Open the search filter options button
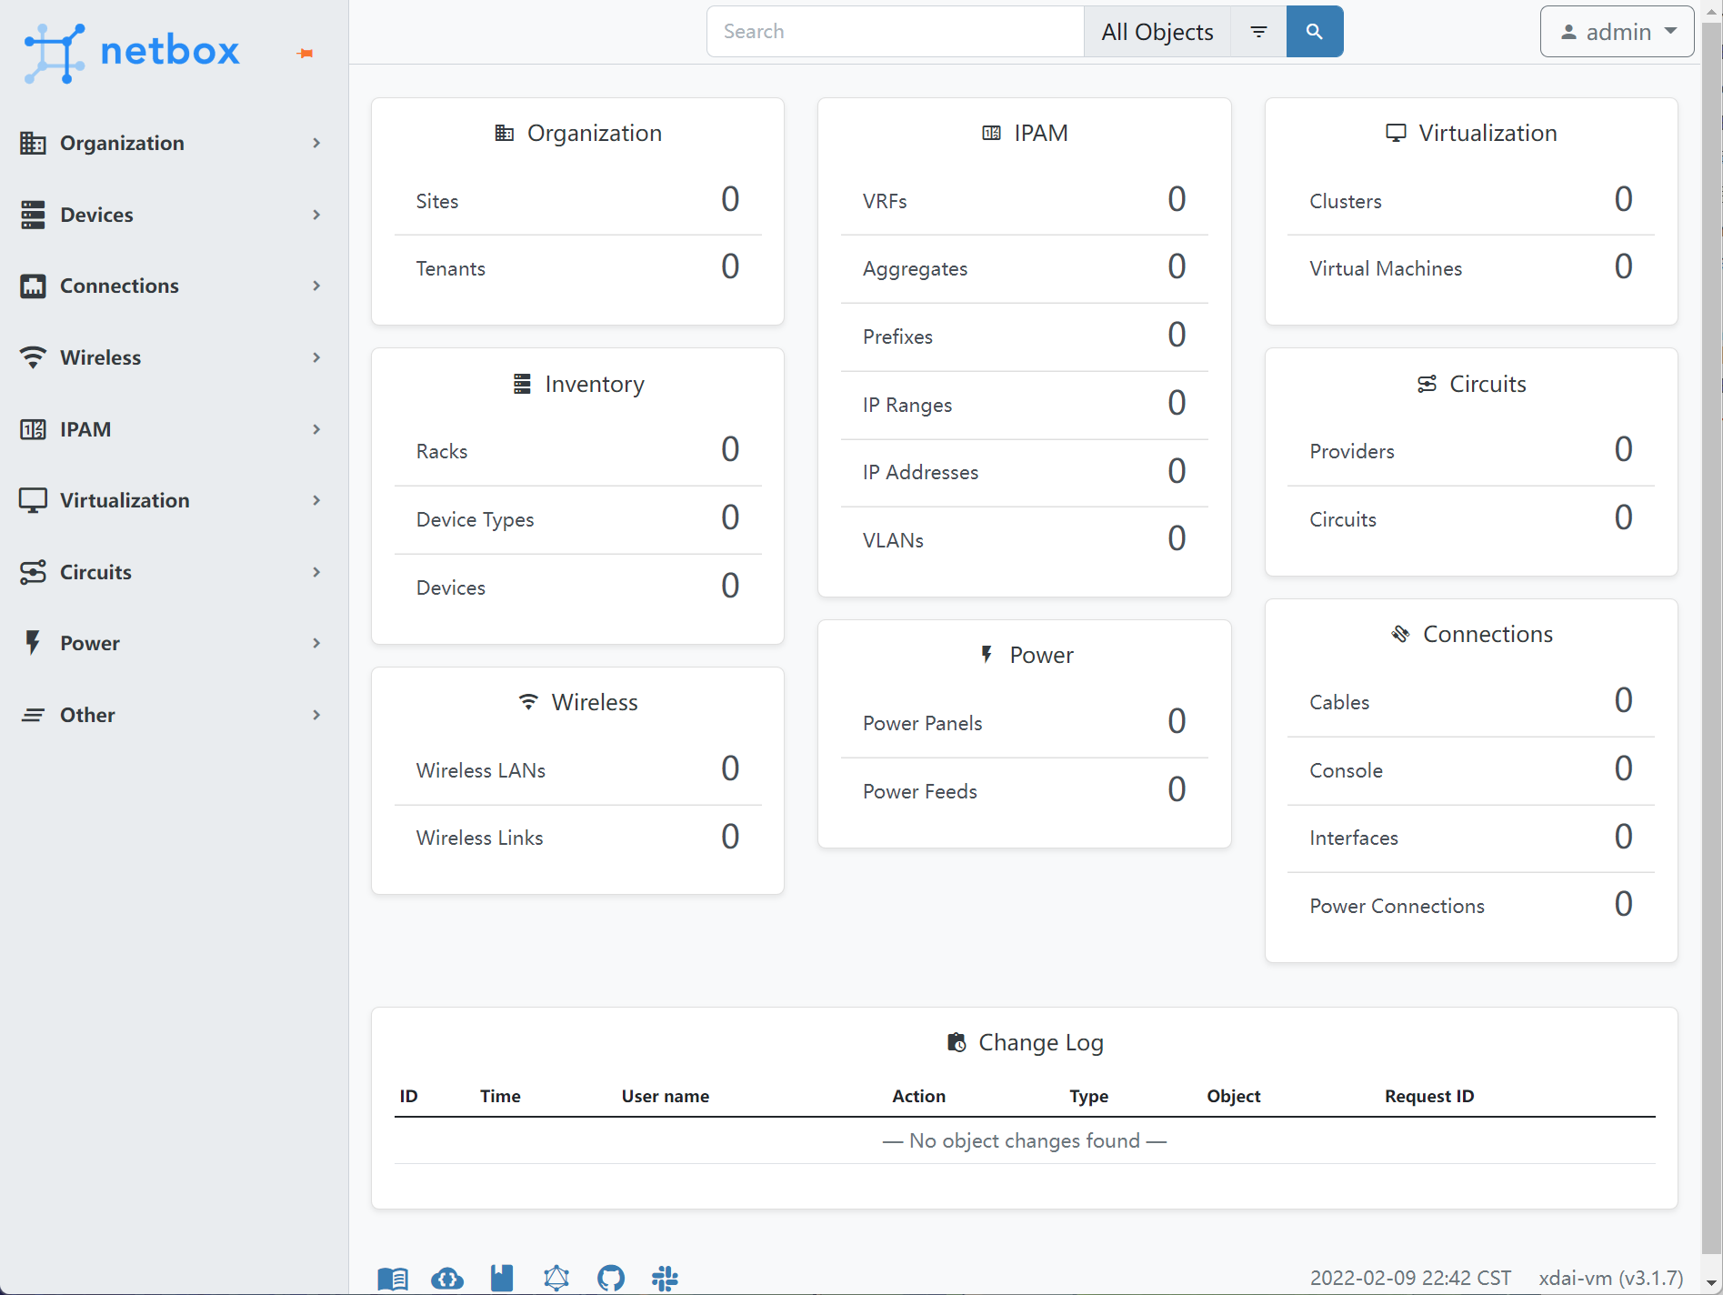 coord(1258,32)
